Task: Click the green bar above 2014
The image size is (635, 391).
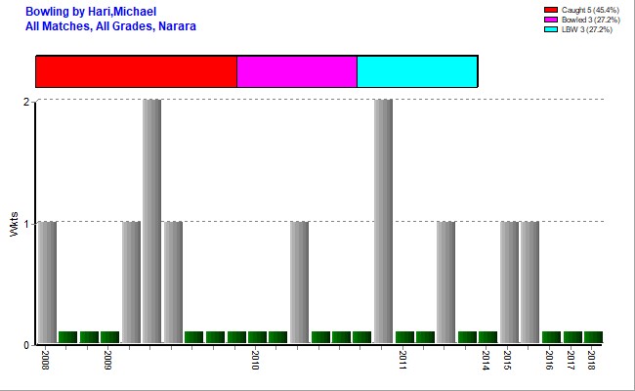Action: click(488, 337)
